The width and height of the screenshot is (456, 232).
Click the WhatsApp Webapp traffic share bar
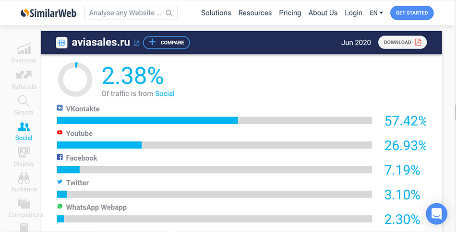pyautogui.click(x=215, y=219)
